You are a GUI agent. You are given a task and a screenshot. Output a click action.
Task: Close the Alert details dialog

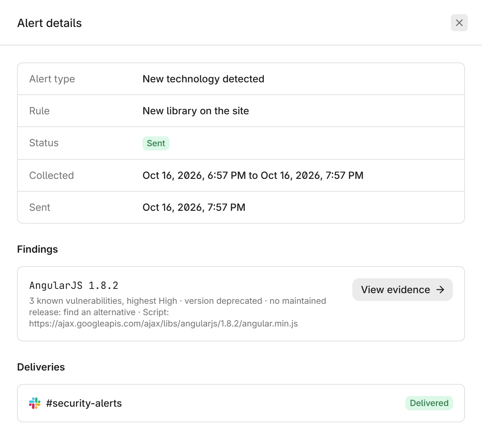459,23
